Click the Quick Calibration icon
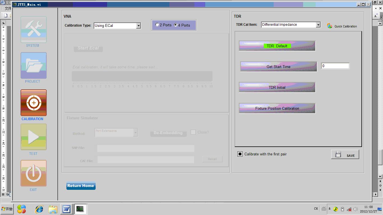 pyautogui.click(x=330, y=26)
